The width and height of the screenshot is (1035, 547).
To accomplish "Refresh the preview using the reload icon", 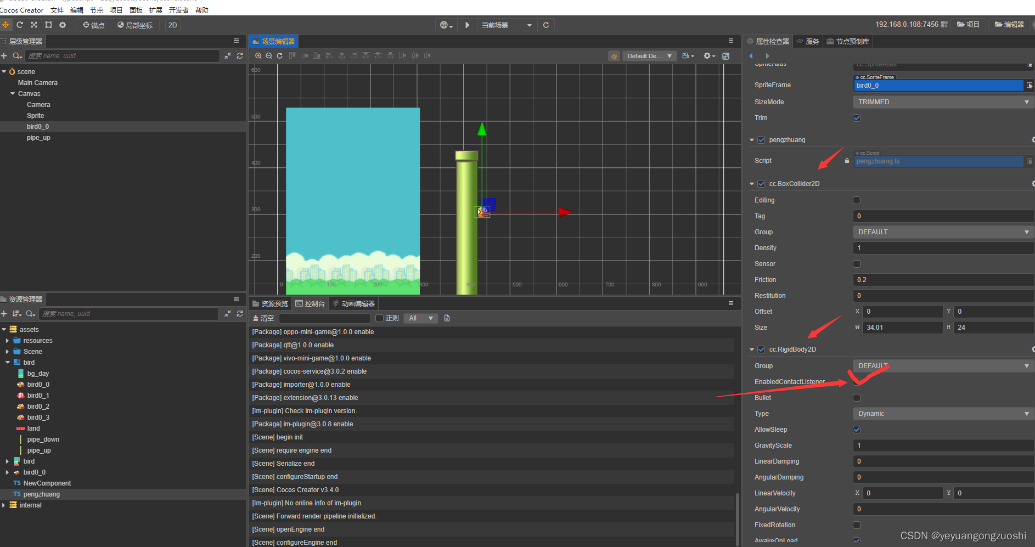I will (546, 25).
